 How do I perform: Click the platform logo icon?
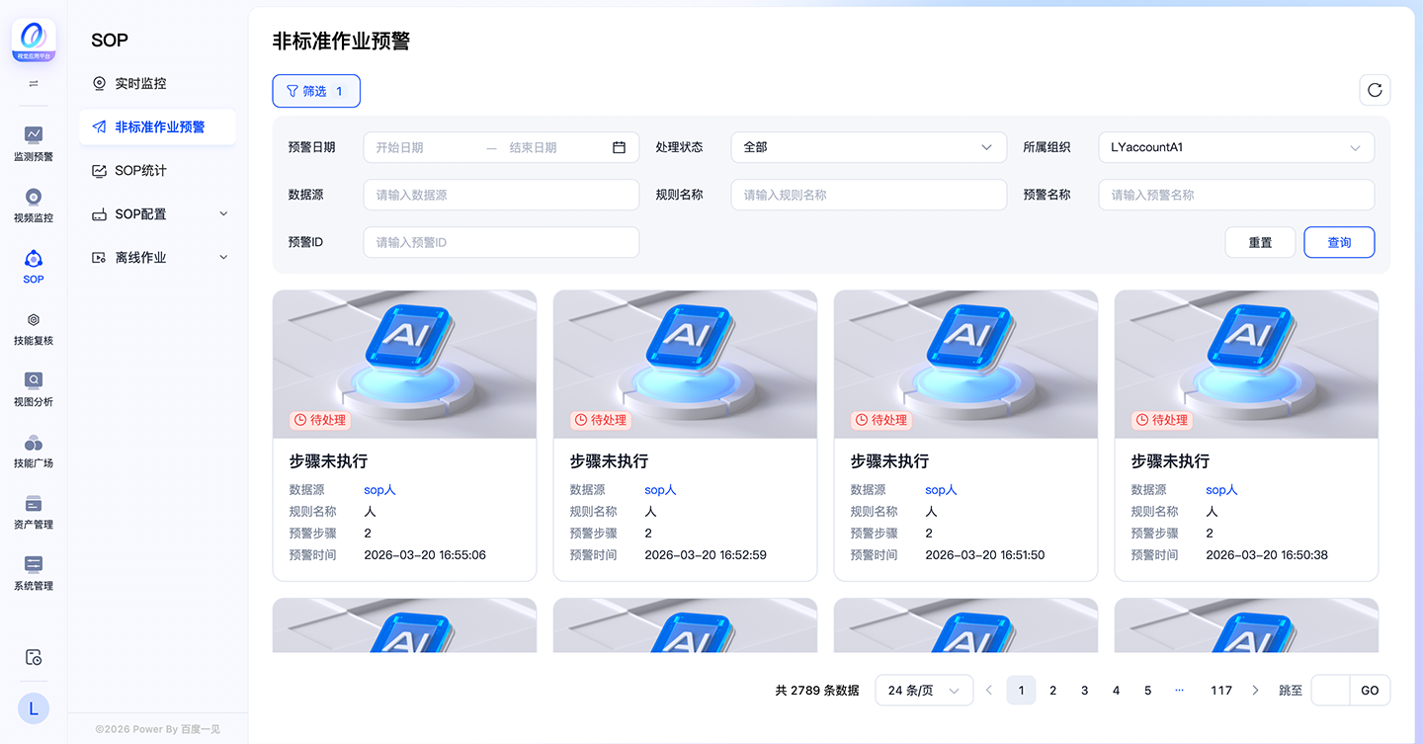tap(34, 41)
